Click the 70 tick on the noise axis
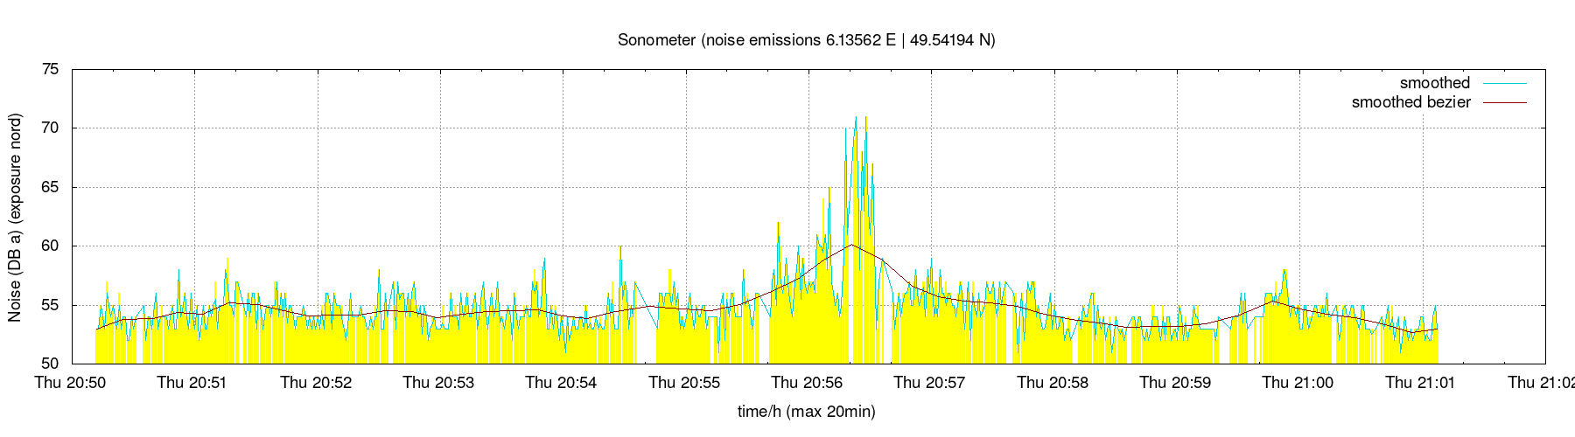This screenshot has width=1575, height=437. [x=51, y=128]
